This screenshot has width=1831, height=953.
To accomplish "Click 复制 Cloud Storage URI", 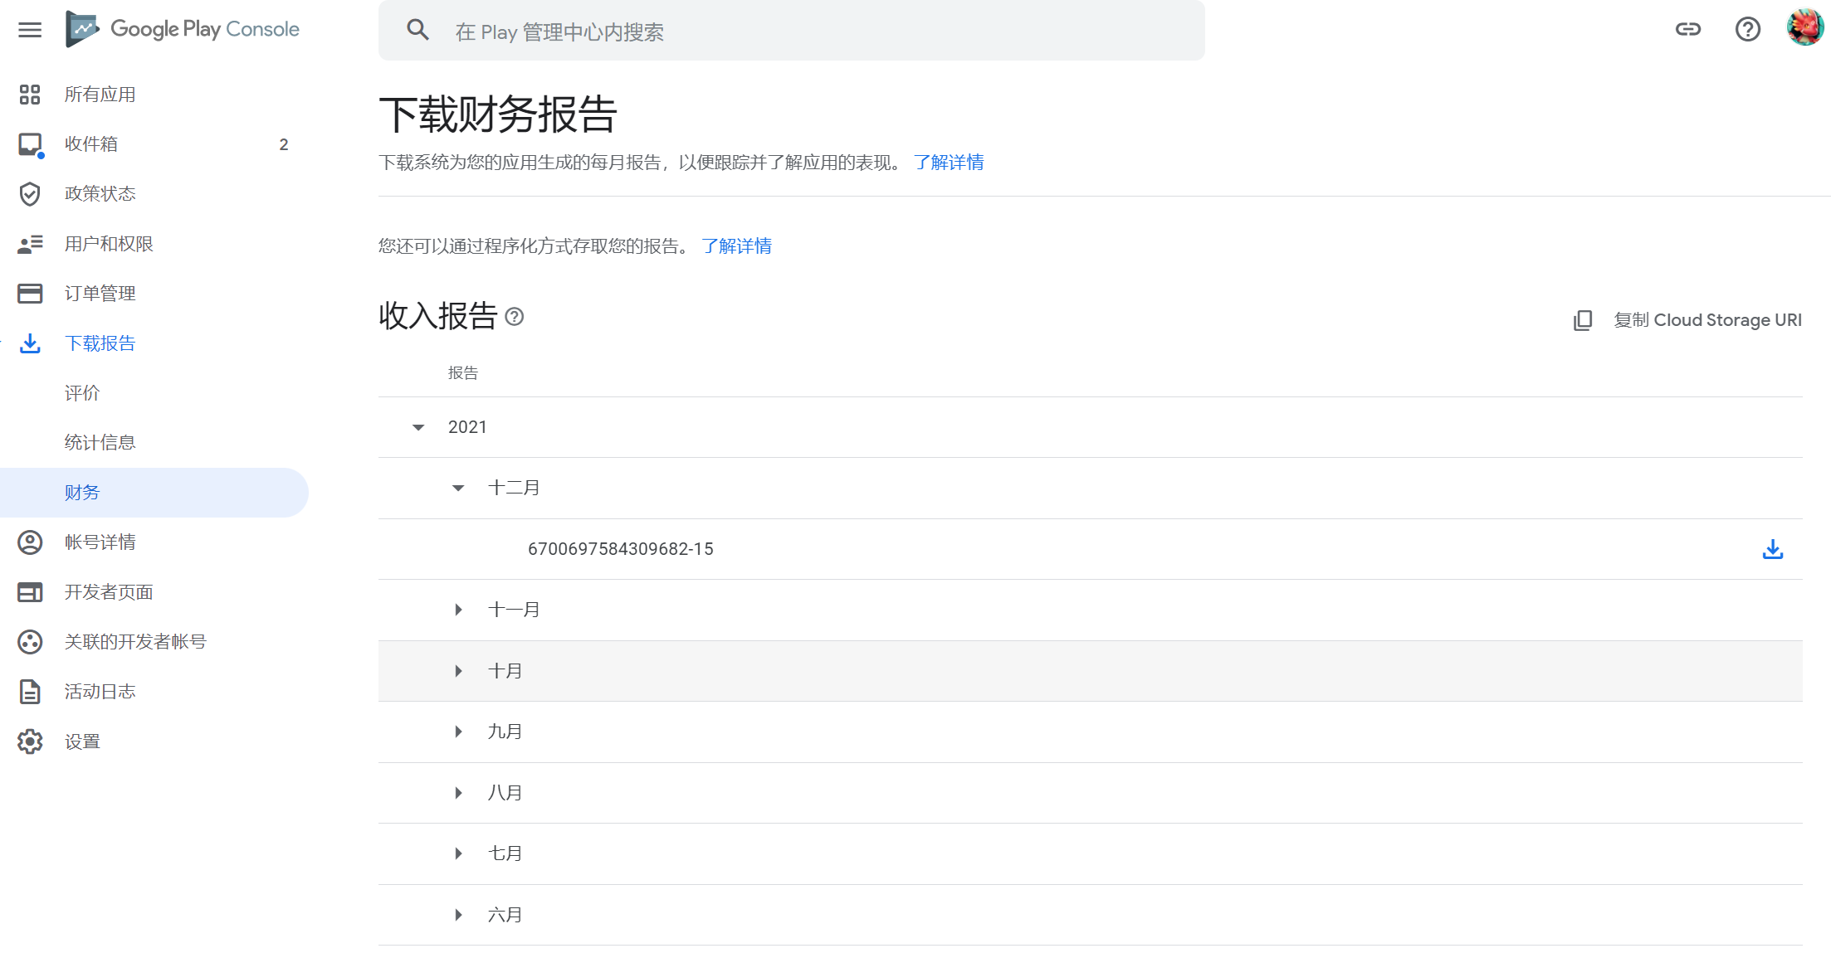I will click(1706, 320).
